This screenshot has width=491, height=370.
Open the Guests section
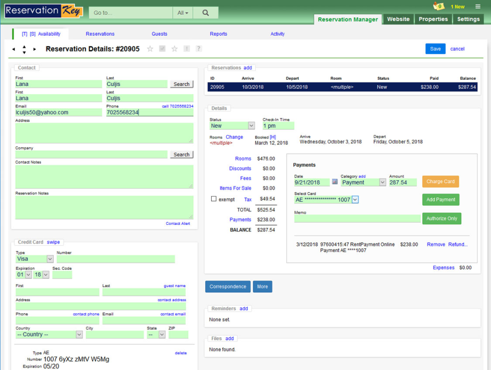(159, 33)
